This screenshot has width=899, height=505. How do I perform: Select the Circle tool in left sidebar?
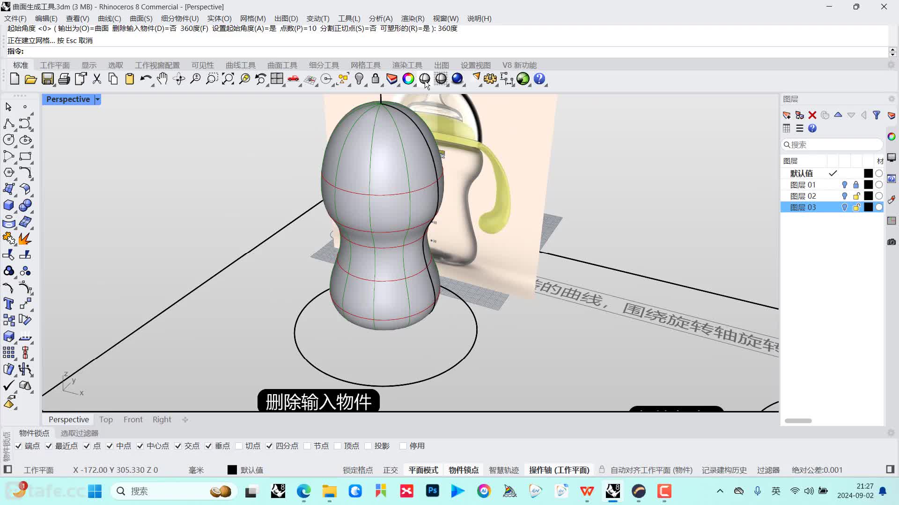click(8, 140)
